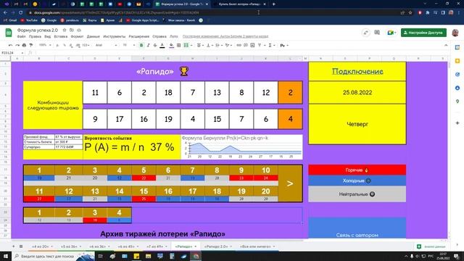Open the Maps side panel icon
Image resolution: width=464 pixels, height=261 pixels.
[457, 101]
